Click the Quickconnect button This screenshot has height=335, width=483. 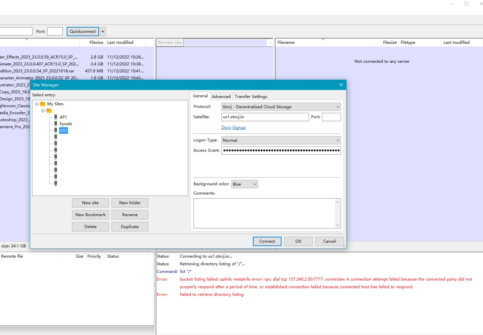click(83, 31)
